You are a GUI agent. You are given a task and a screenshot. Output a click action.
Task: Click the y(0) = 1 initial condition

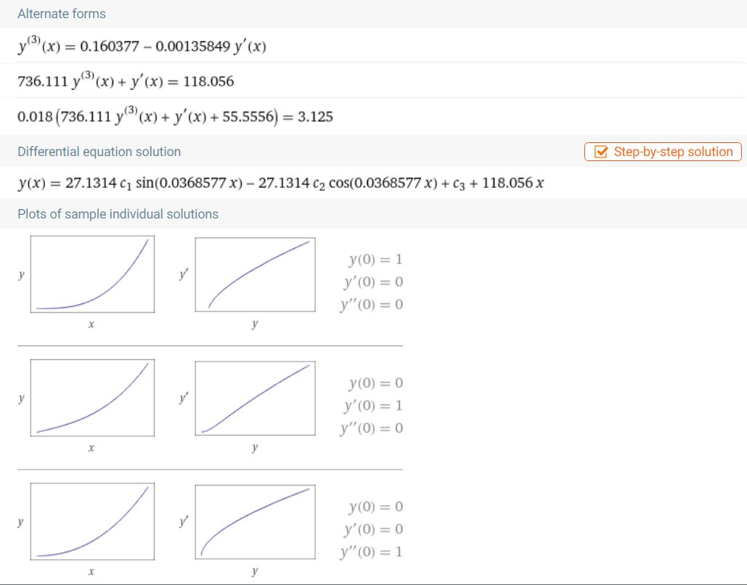[x=376, y=260]
